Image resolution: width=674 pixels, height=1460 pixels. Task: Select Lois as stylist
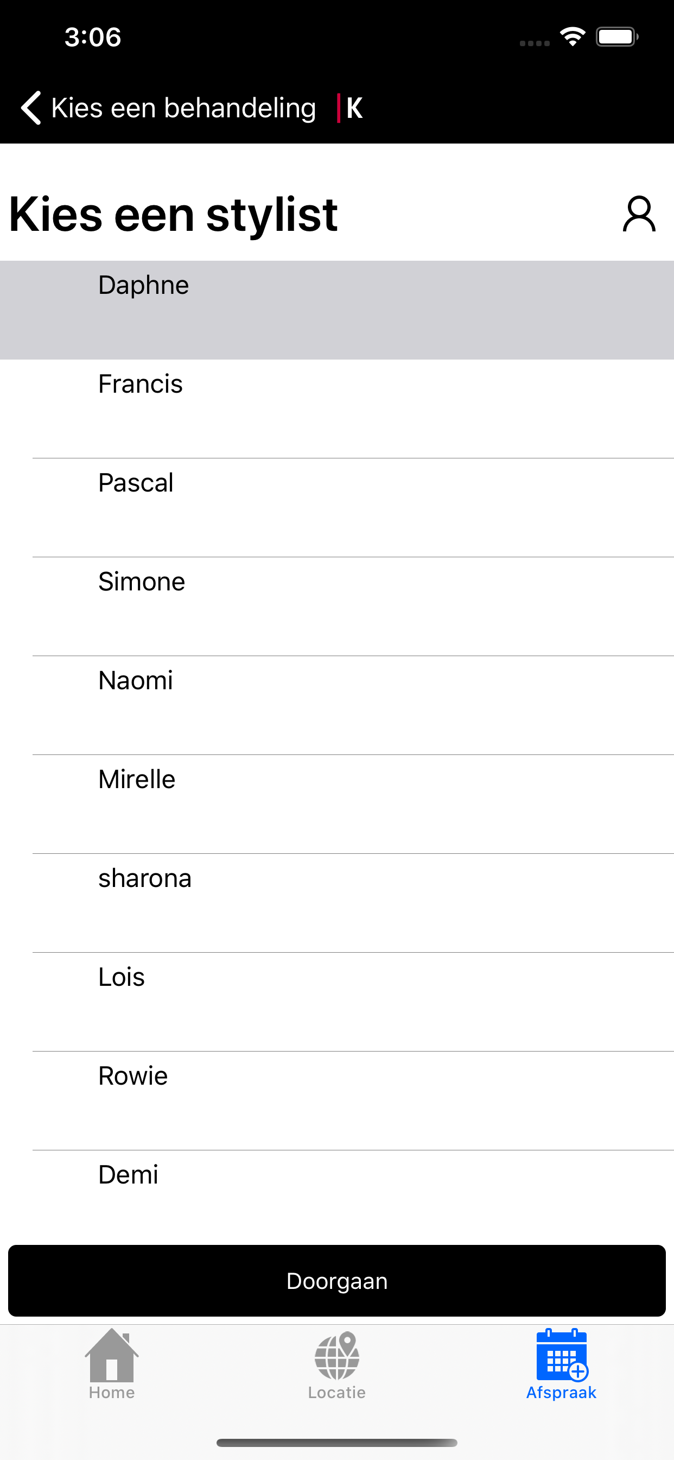coord(337,1002)
